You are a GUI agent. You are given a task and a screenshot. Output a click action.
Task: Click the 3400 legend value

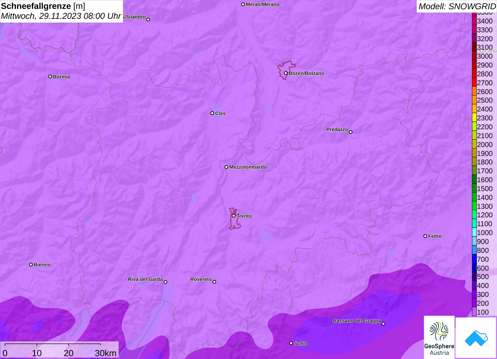485,21
